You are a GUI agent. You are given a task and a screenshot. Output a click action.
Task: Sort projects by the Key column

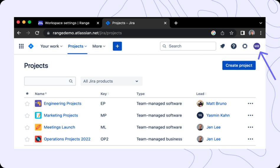coord(105,94)
